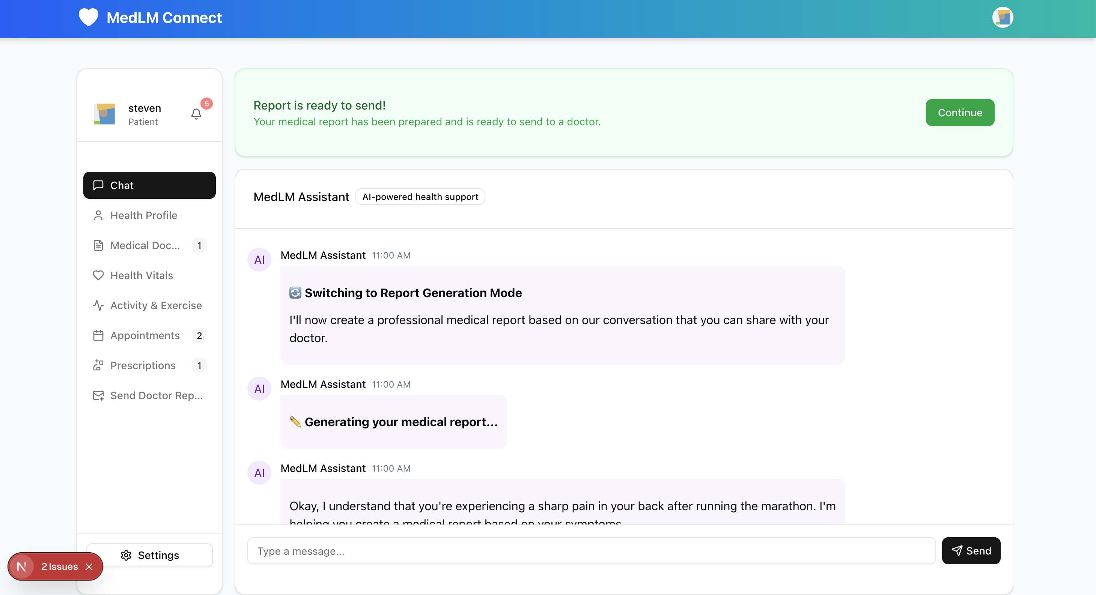Click the settings gear icon

[126, 555]
